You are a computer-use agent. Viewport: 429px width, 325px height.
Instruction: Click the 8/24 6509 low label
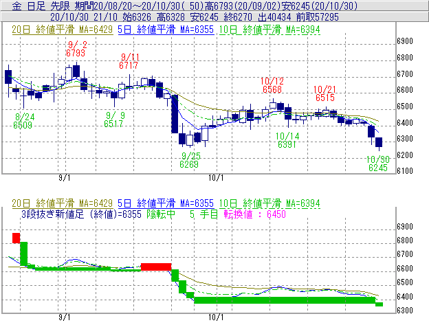tap(23, 121)
